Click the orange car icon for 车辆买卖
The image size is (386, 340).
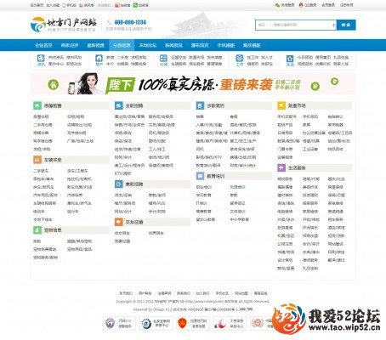click(37, 160)
